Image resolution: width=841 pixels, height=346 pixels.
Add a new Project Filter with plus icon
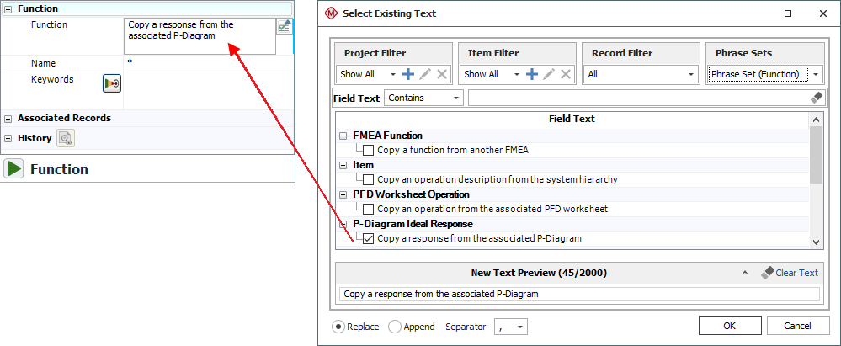pyautogui.click(x=408, y=74)
